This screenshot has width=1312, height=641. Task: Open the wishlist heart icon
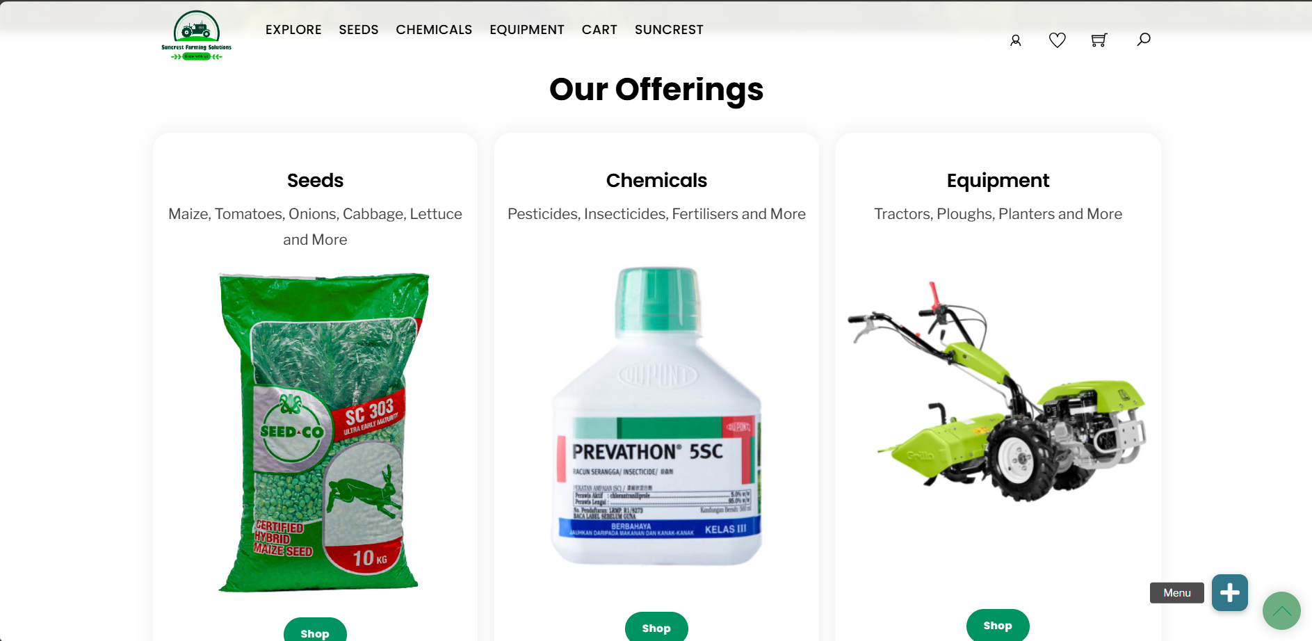1058,40
